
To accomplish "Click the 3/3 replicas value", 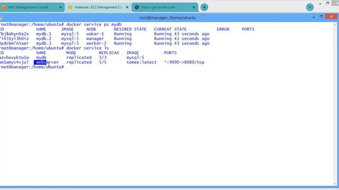I will tap(103, 58).
